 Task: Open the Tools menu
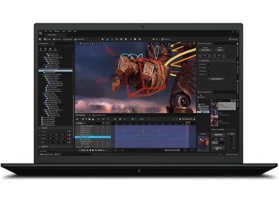(63, 31)
